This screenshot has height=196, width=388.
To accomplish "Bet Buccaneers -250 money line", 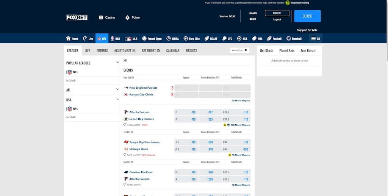I will point(210,142).
